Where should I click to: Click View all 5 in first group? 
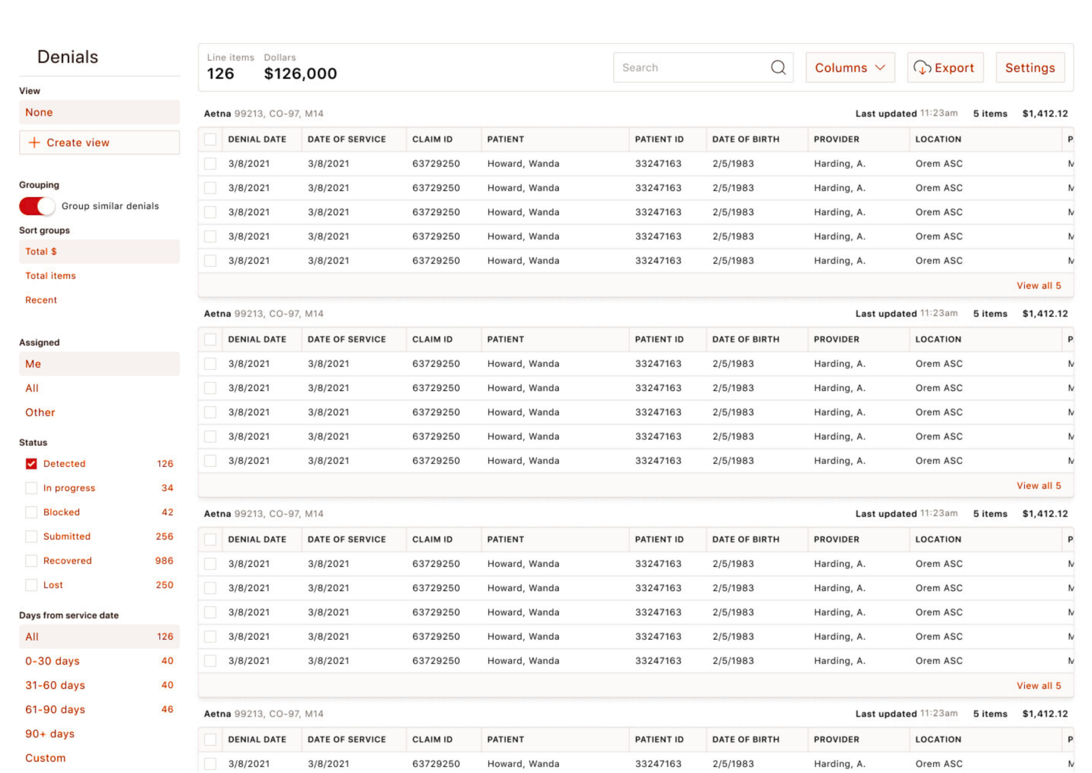1038,286
